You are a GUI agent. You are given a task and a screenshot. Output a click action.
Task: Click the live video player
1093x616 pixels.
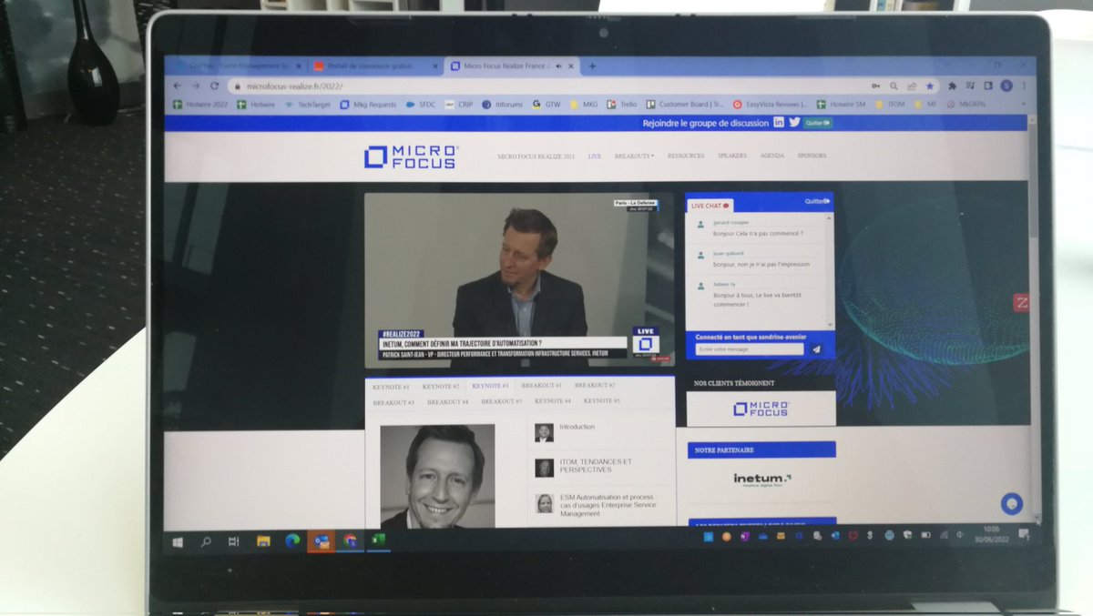[519, 279]
